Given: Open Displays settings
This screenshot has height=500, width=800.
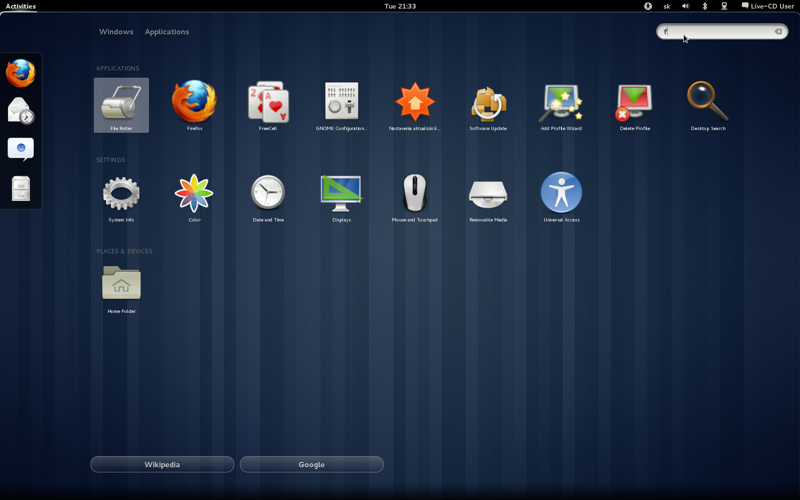Looking at the screenshot, I should [341, 197].
